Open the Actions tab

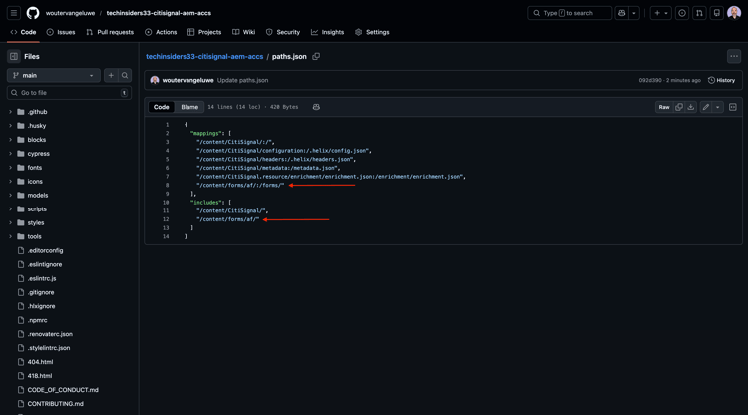click(x=161, y=32)
